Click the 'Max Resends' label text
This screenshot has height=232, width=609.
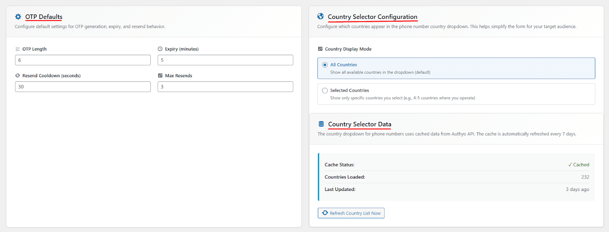click(179, 76)
